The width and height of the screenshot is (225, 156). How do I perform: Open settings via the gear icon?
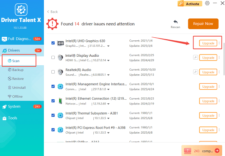[x=207, y=3]
